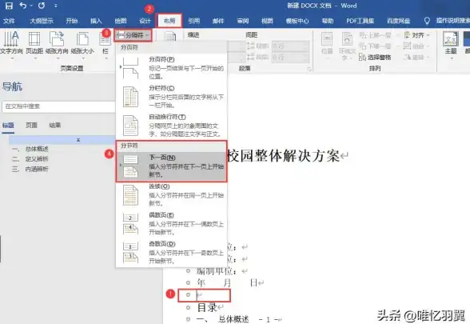Click the highlighted top bar in navigation list
This screenshot has height=324, width=470.
tap(62, 140)
